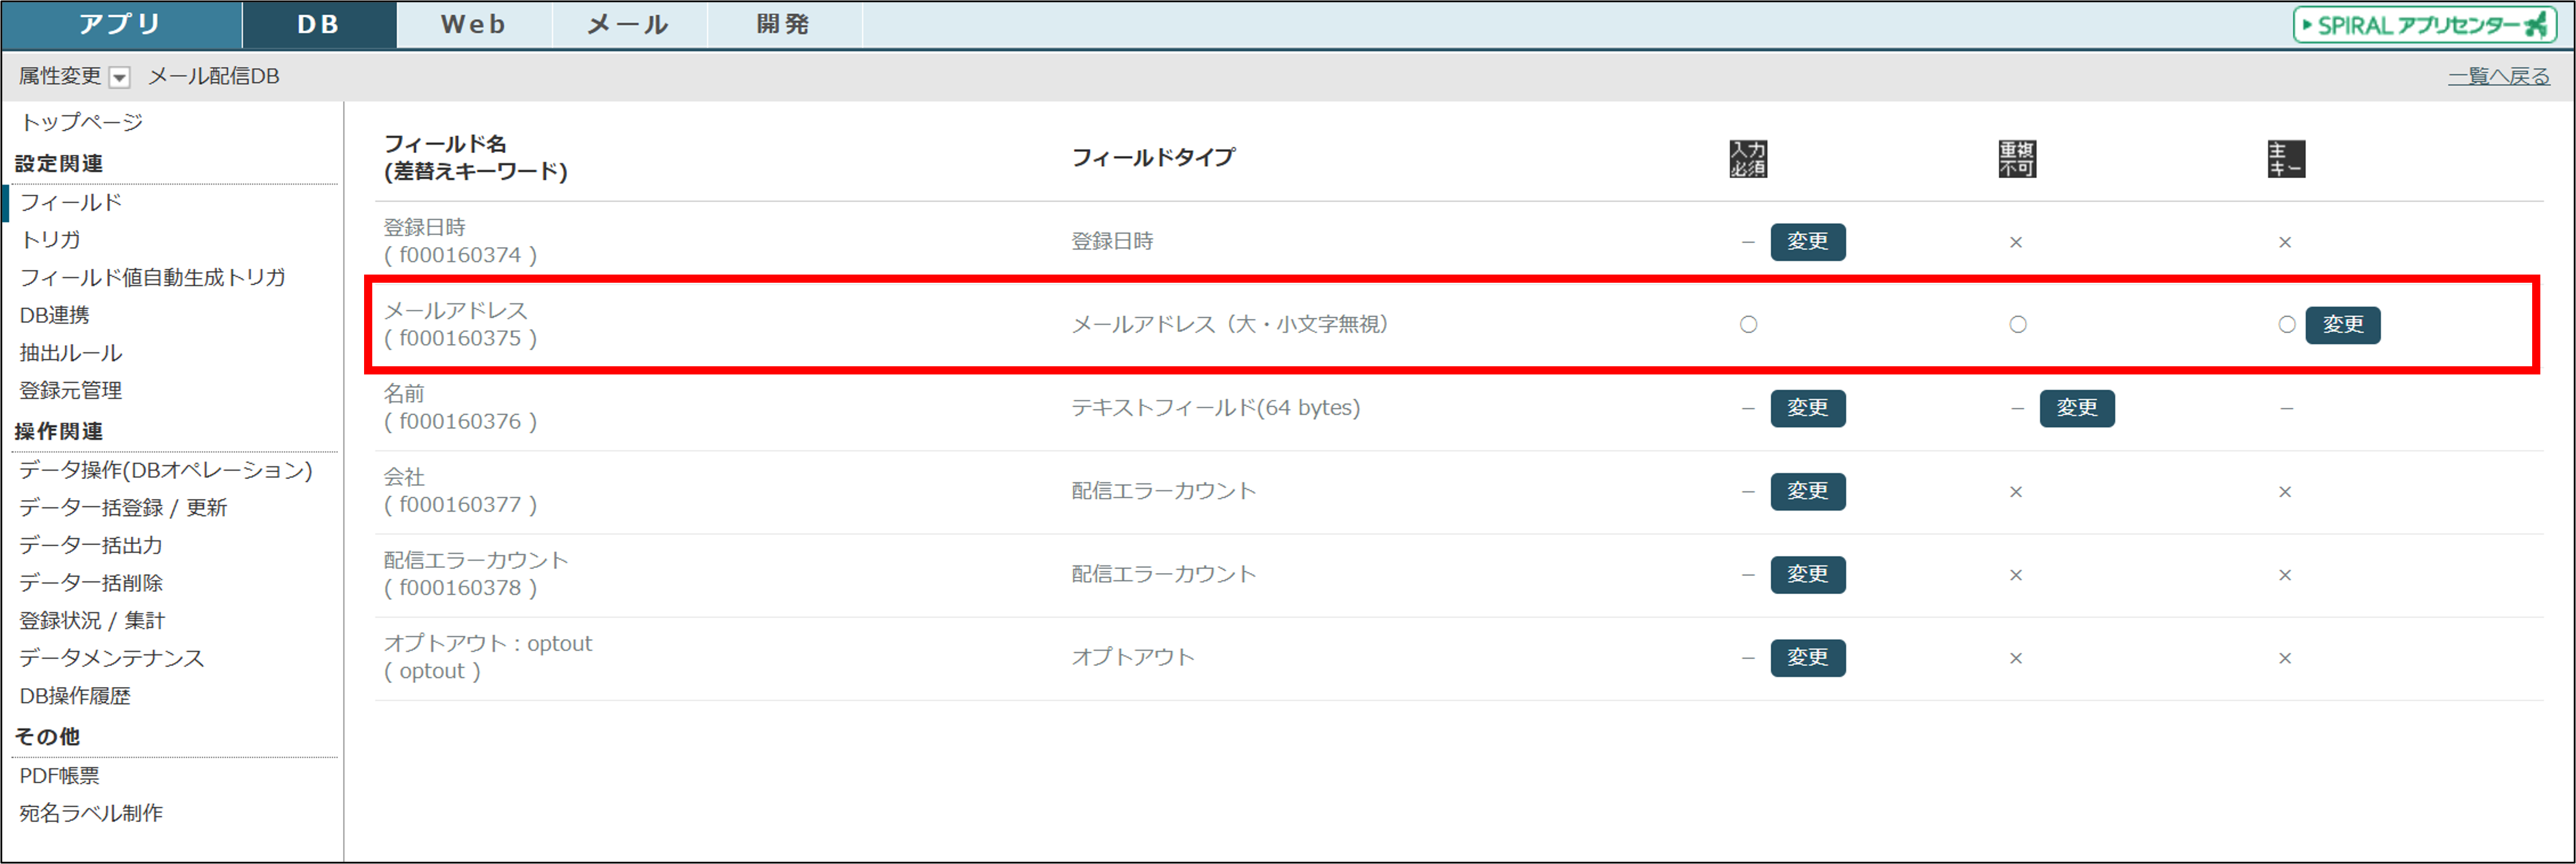Click the 主キー column header icon
Viewport: 2576px width, 864px height.
(2285, 159)
